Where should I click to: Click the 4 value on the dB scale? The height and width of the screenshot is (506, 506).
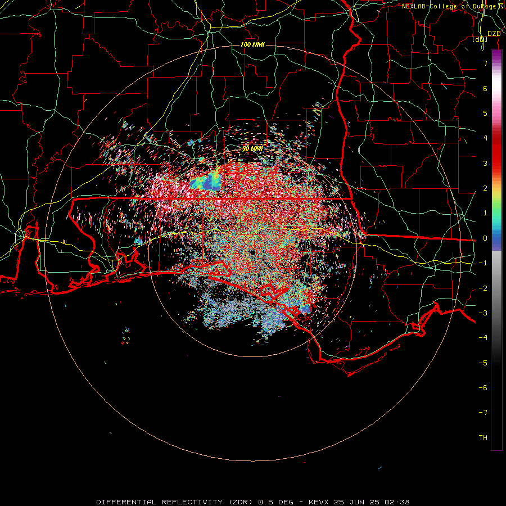coord(485,138)
